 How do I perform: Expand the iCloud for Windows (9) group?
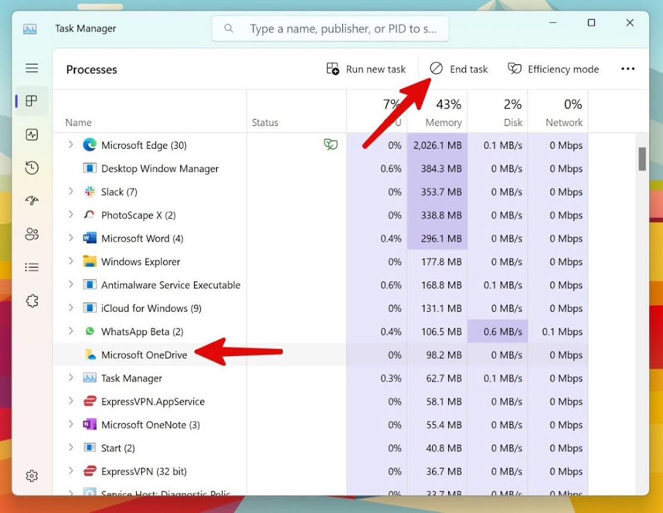click(x=70, y=308)
